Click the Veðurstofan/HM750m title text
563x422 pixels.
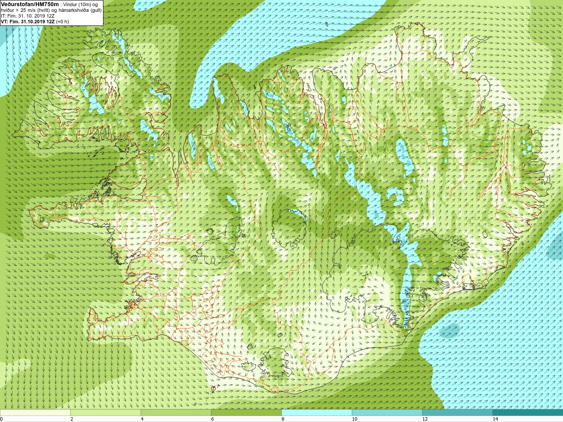[30, 4]
